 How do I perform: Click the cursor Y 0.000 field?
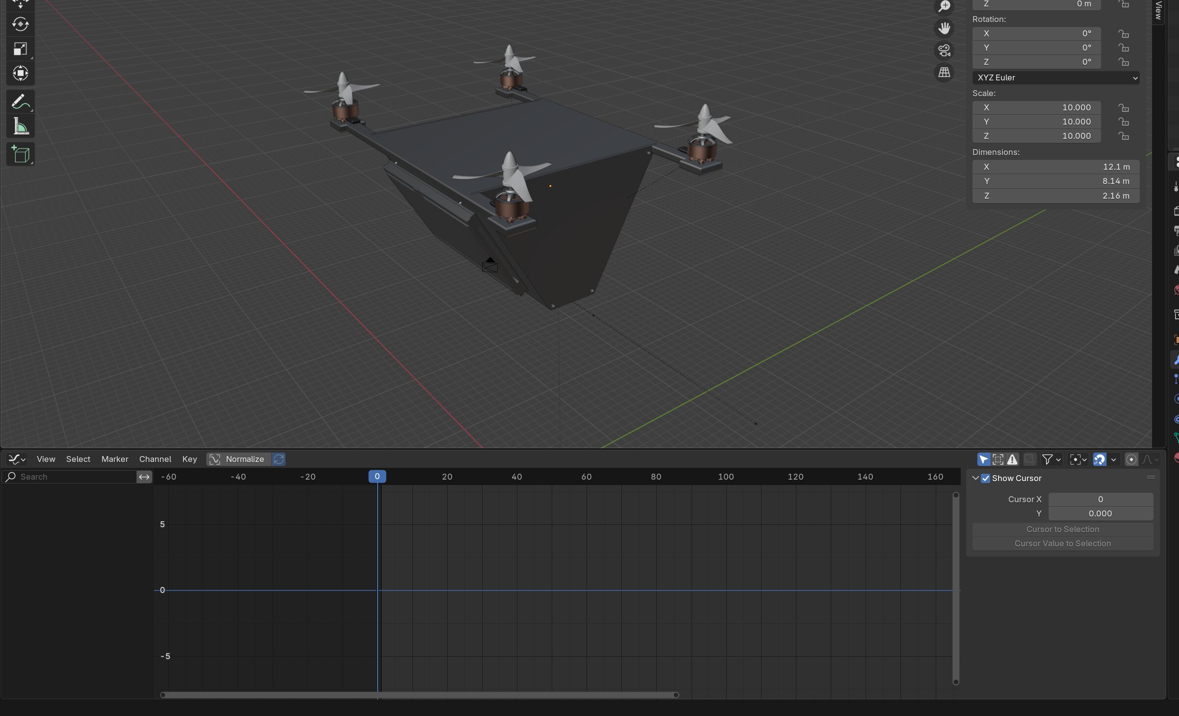point(1101,513)
